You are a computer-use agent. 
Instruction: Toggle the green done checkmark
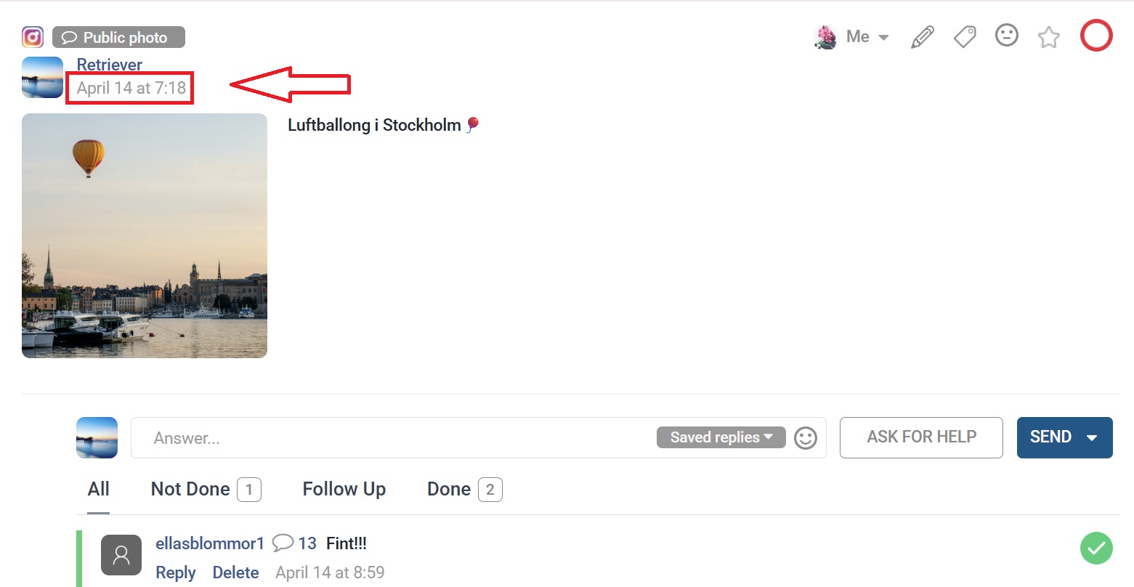click(x=1096, y=548)
